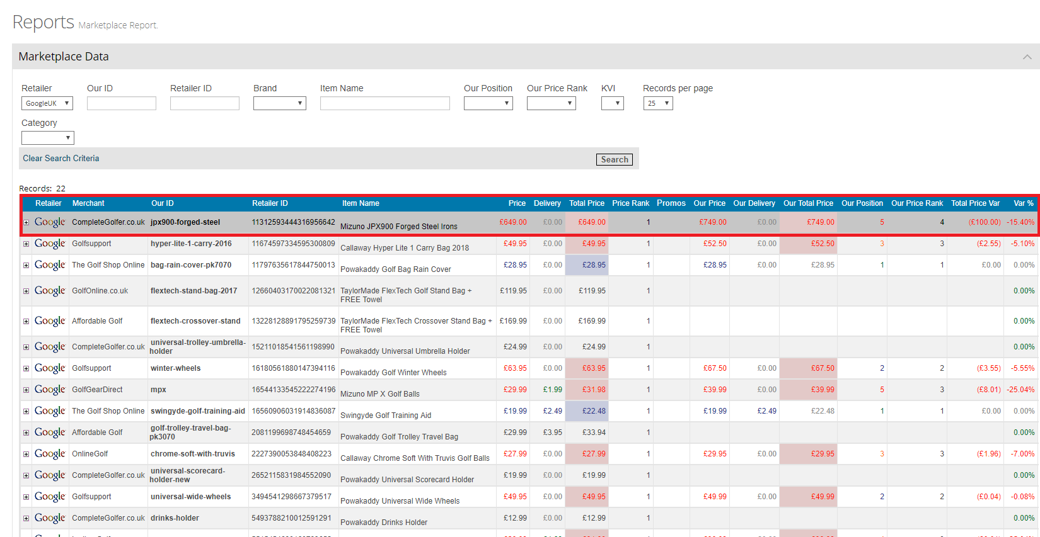Image resolution: width=1040 pixels, height=537 pixels.
Task: Open the Records per page dropdown
Action: (658, 103)
